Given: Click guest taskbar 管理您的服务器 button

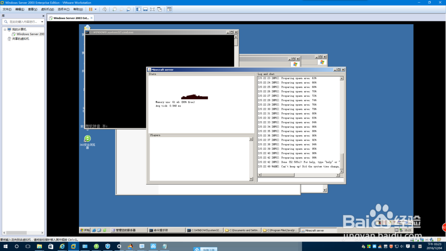Looking at the screenshot, I should (x=128, y=230).
